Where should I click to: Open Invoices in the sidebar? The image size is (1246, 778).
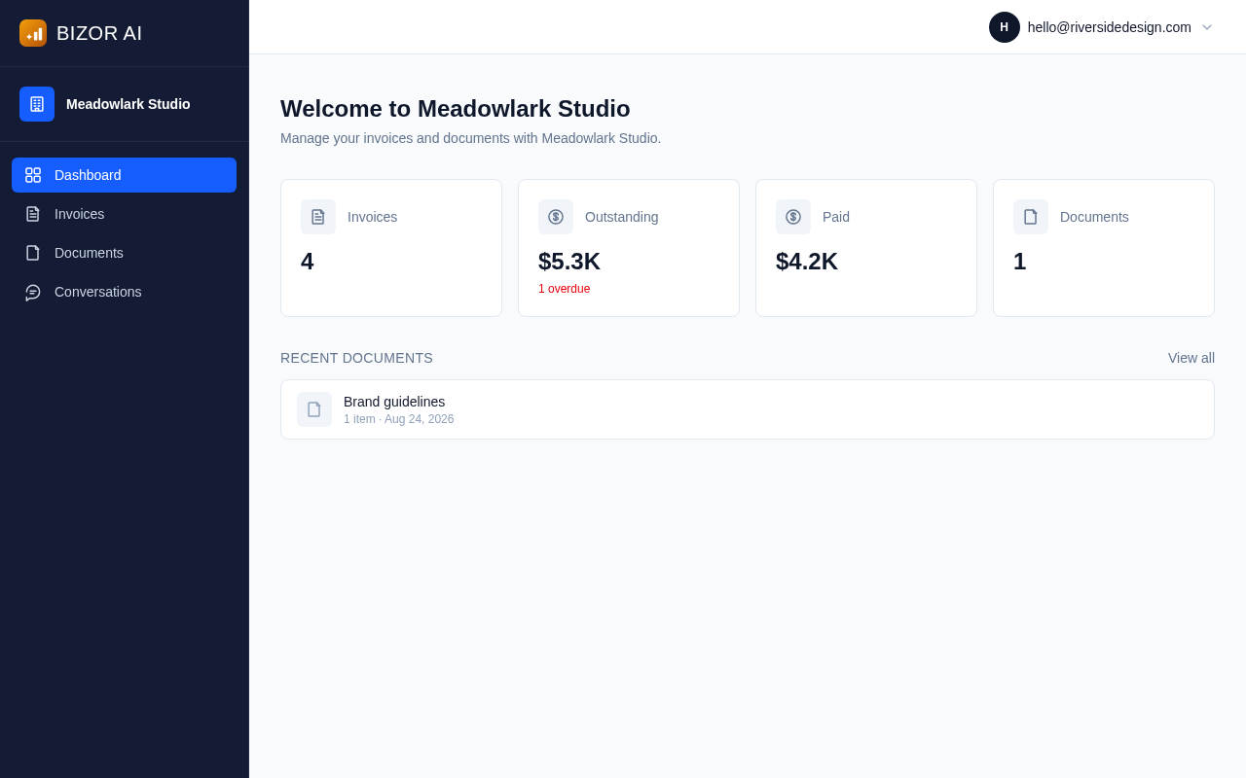click(x=124, y=214)
